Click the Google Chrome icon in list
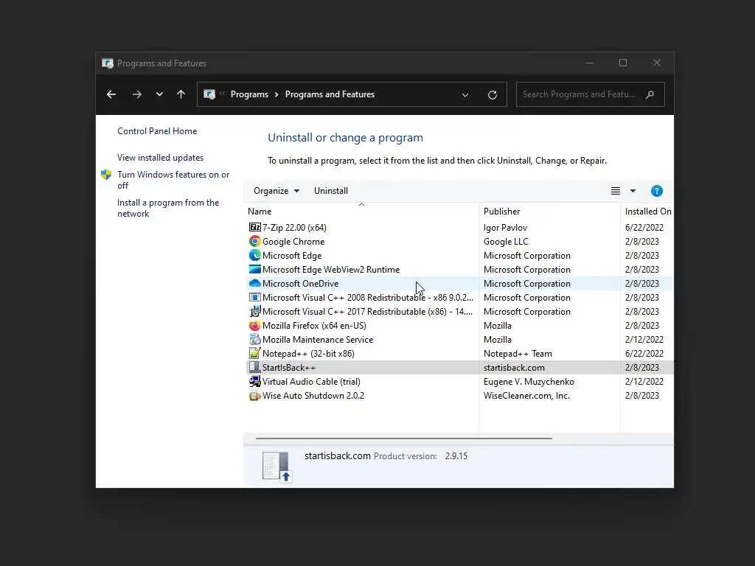 click(x=254, y=241)
